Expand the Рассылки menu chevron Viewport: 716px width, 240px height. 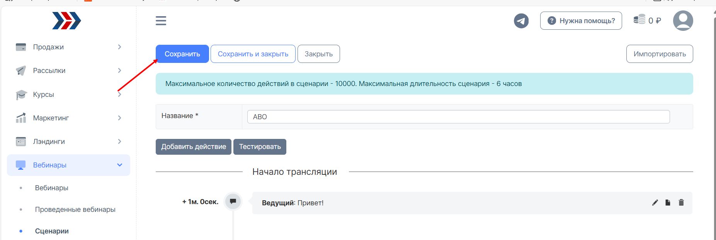[x=119, y=71]
